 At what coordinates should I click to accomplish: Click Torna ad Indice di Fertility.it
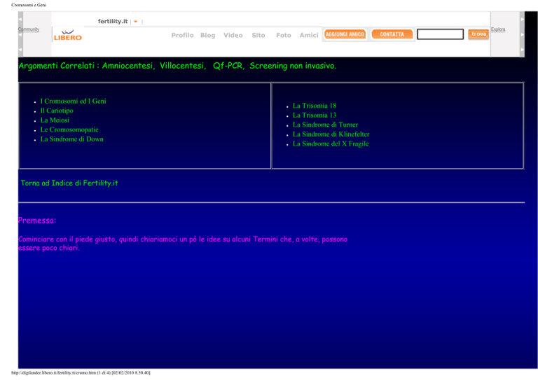(70, 183)
